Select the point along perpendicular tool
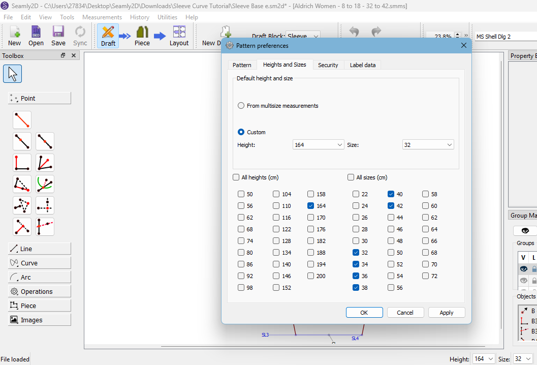 [x=22, y=163]
